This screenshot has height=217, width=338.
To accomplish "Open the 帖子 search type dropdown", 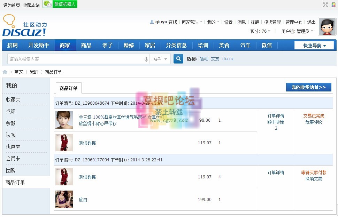I will point(160,59).
